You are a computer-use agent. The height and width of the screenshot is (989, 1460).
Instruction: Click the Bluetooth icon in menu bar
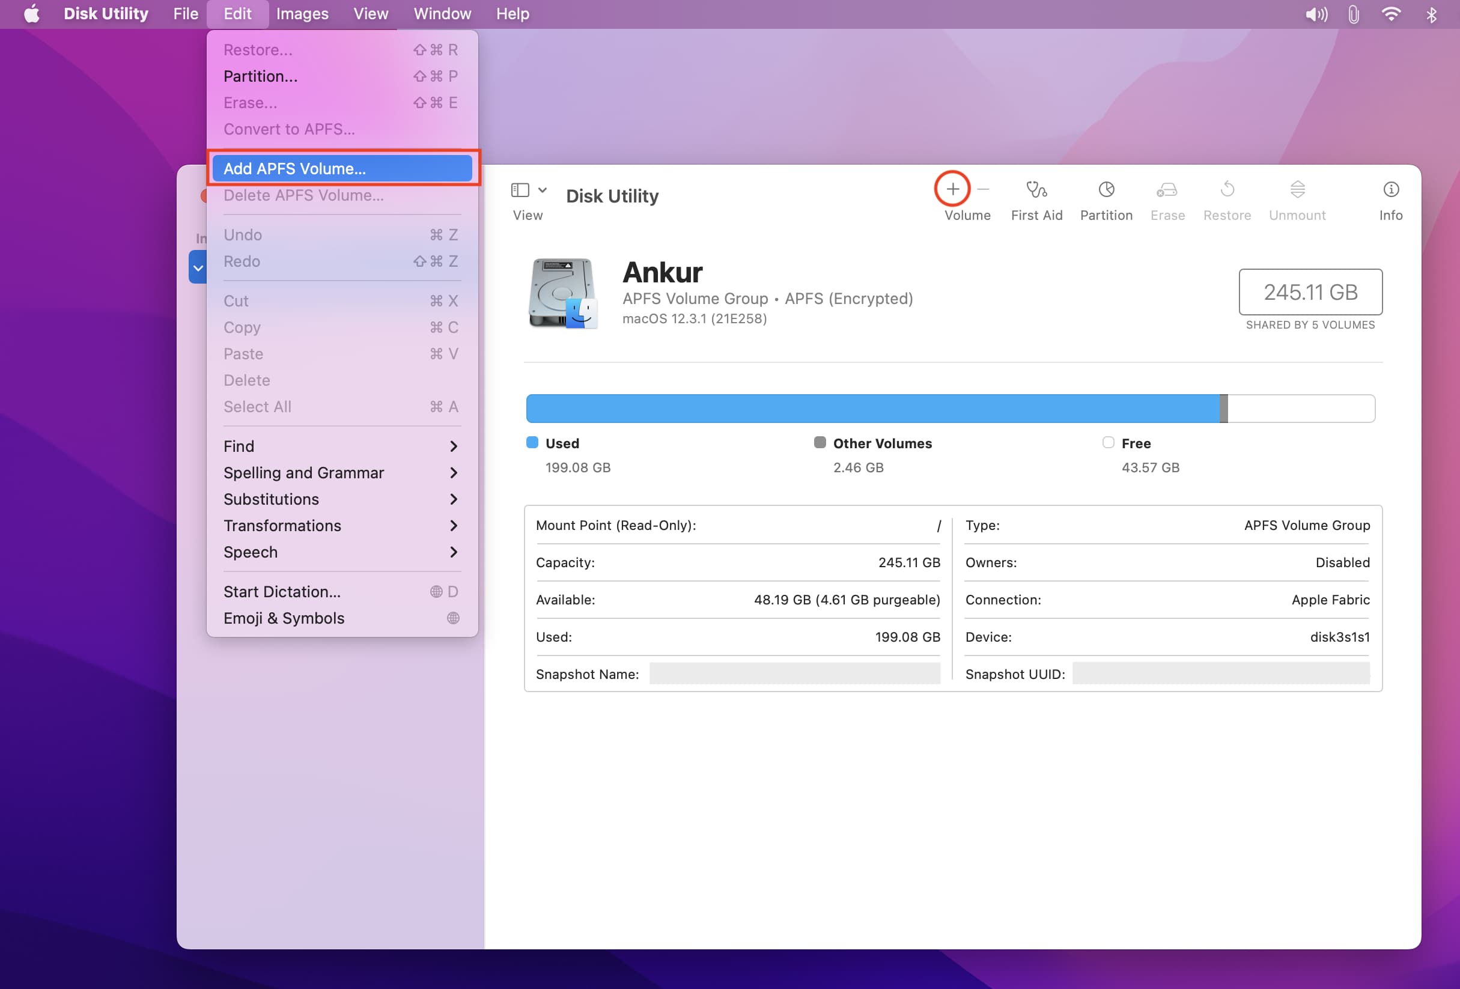[1431, 14]
